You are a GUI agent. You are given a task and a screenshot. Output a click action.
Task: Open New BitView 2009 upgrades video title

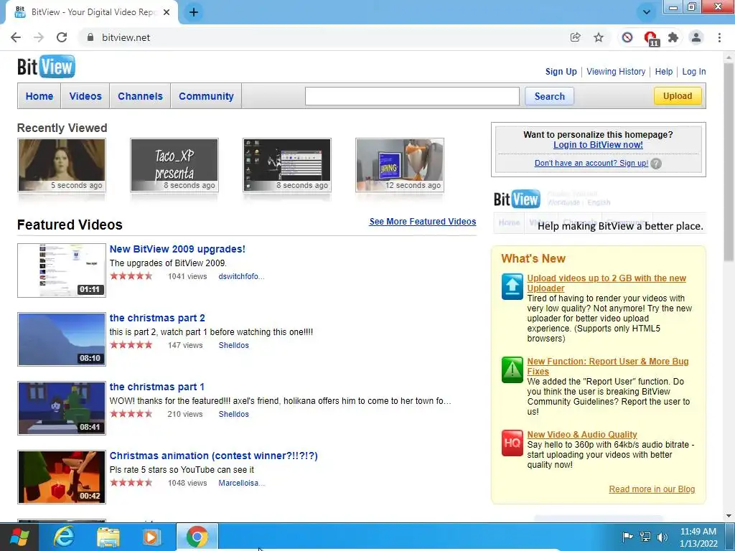177,249
